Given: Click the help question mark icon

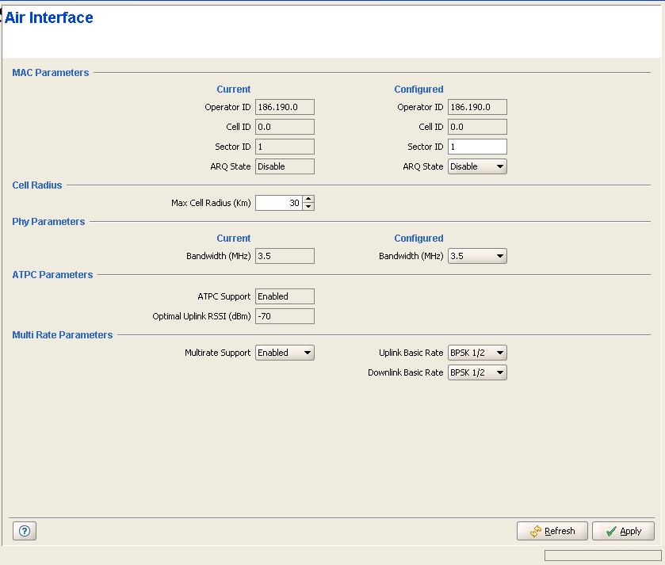Looking at the screenshot, I should (x=25, y=531).
